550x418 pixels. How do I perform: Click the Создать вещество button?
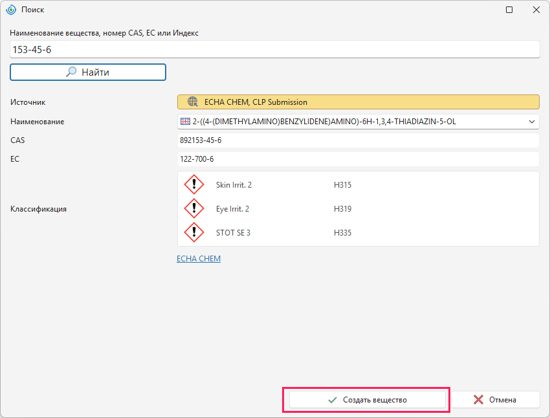click(368, 400)
